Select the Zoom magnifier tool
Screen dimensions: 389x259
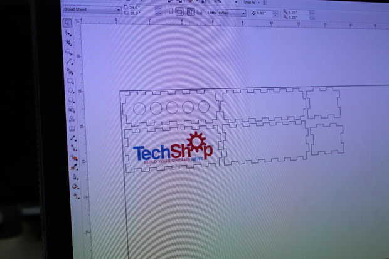point(69,52)
